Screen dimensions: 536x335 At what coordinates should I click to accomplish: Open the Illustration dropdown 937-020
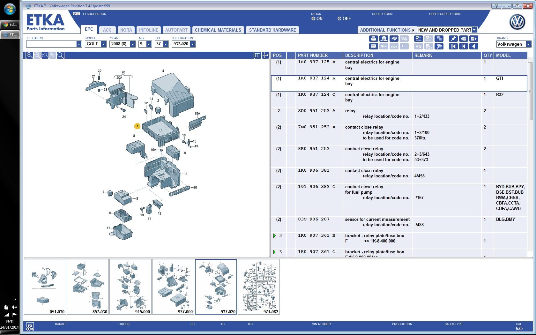pyautogui.click(x=192, y=44)
